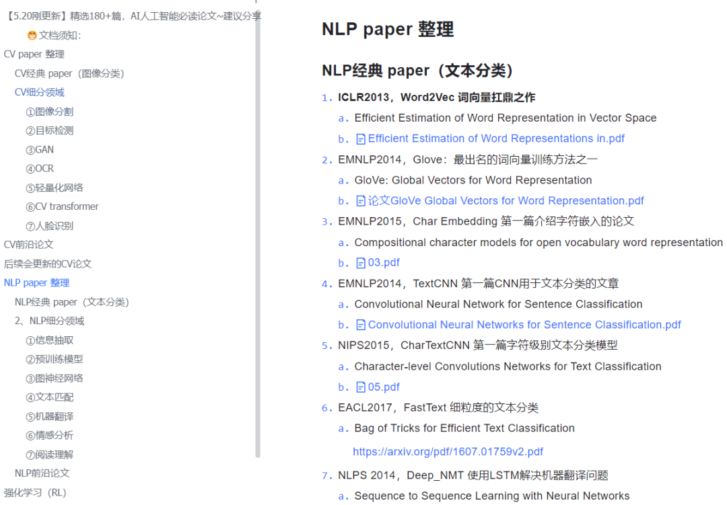727x505 pixels.
Task: Click Convolutional Neural Network for Sentence Classification text line
Action: point(498,305)
